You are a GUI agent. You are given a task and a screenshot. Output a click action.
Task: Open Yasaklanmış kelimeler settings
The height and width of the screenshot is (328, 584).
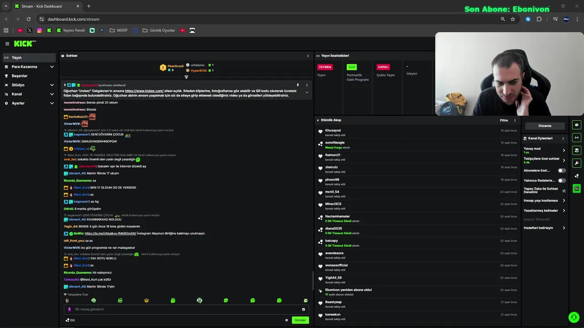tap(544, 210)
